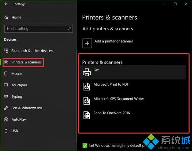Click the search magnifier icon
This screenshot has width=192, height=151.
click(69, 29)
